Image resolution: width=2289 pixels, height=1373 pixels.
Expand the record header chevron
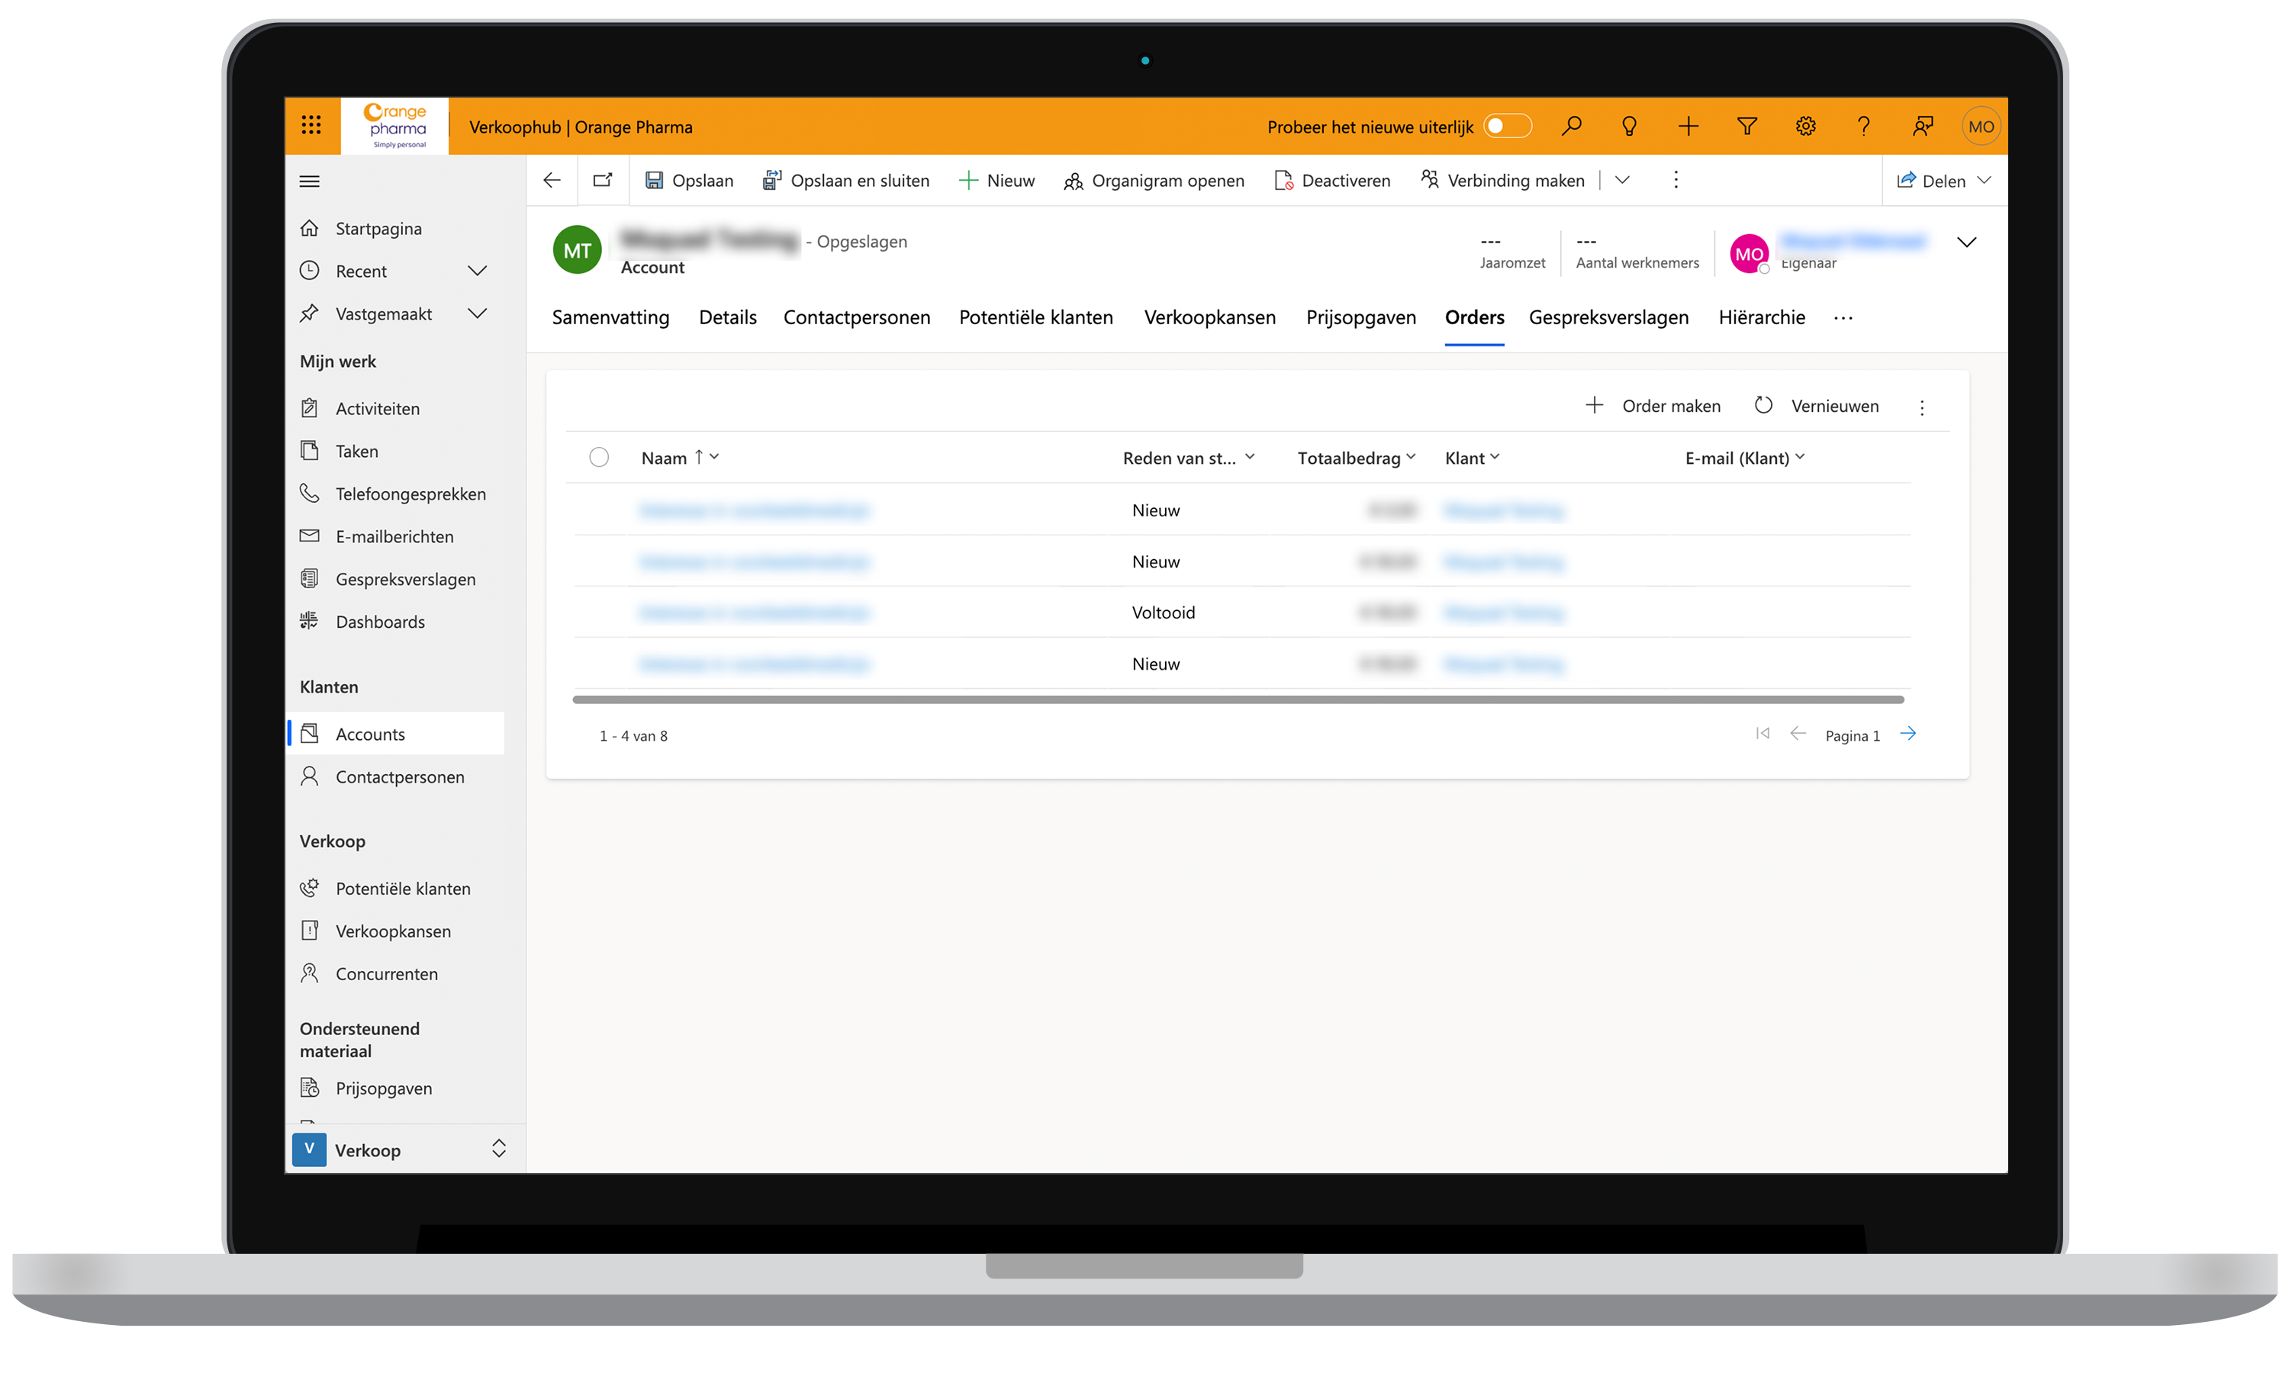(x=1967, y=243)
